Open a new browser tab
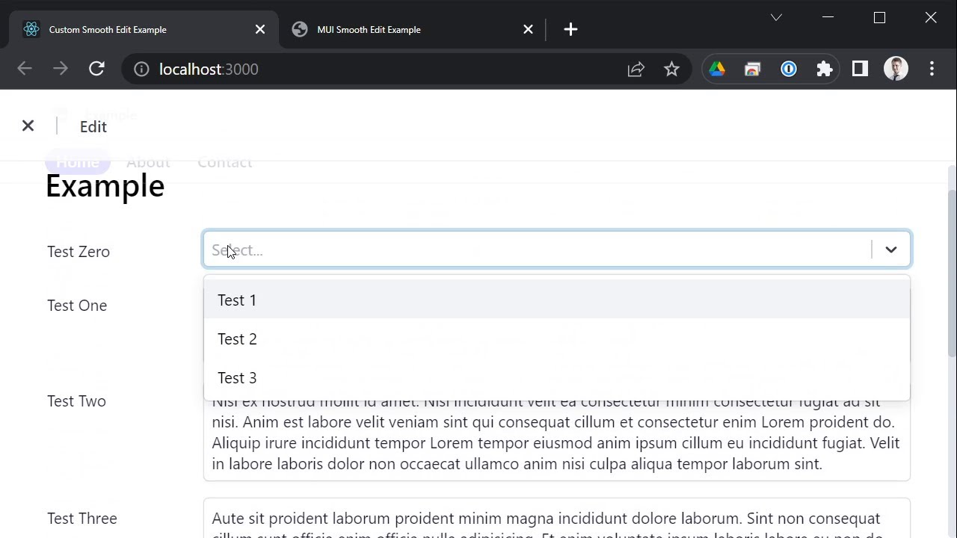The height and width of the screenshot is (538, 957). tap(570, 29)
